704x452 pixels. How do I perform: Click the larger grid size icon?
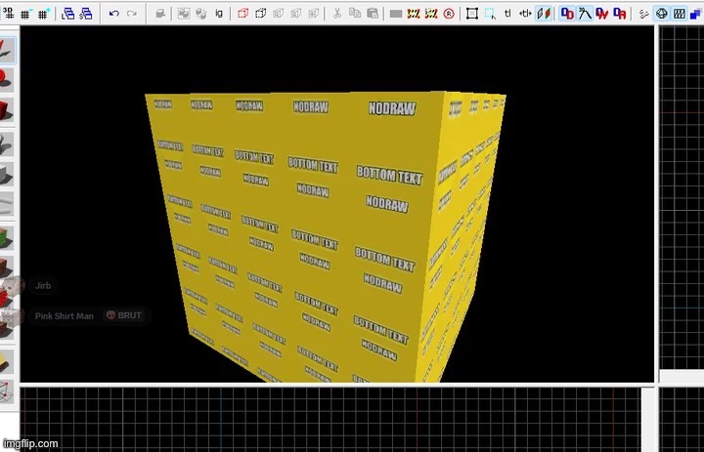[42, 14]
